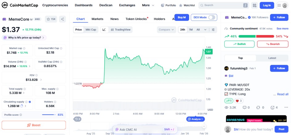Image resolution: width=291 pixels, height=135 pixels.
Task: Switch to TradingView chart mode
Action: tap(120, 30)
